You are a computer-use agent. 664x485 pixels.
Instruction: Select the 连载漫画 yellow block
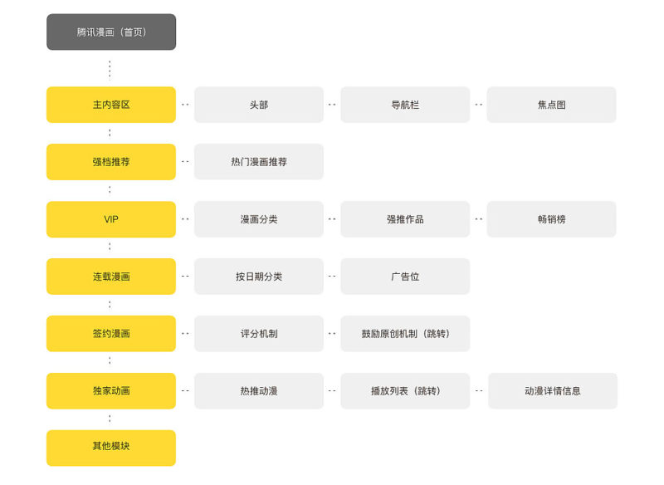click(111, 277)
